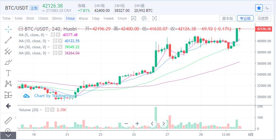Image resolution: width=276 pixels, height=140 pixels.
Task: Open the indicators chart icon
Action: [133, 19]
